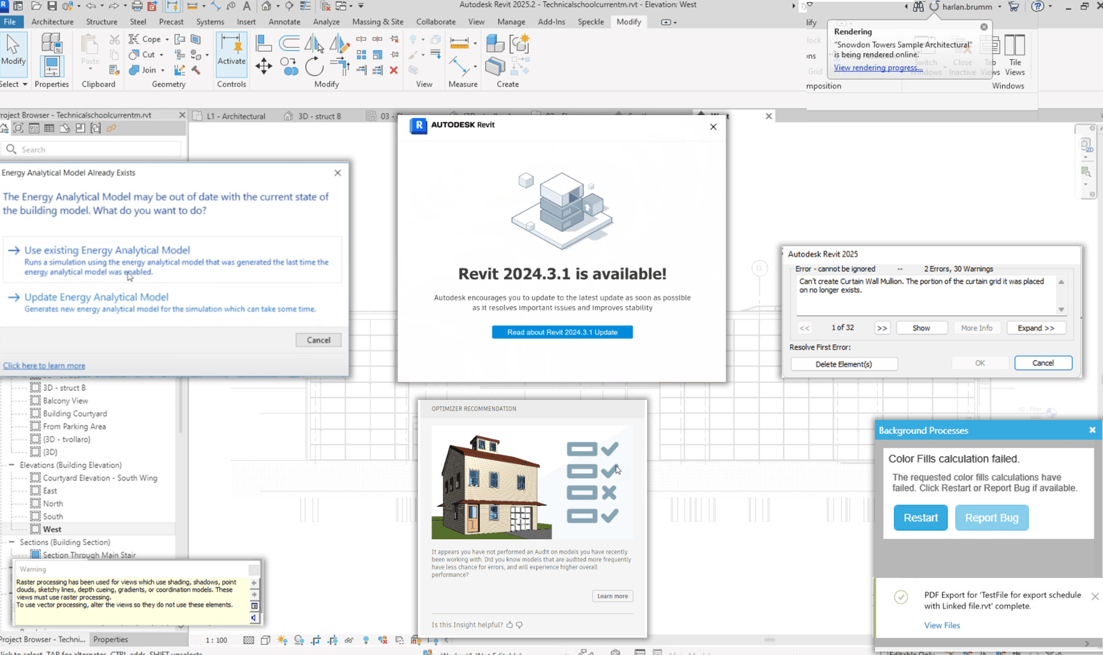1103x655 pixels.
Task: Click Read about Revit 2024.3.1 Update
Action: [562, 332]
